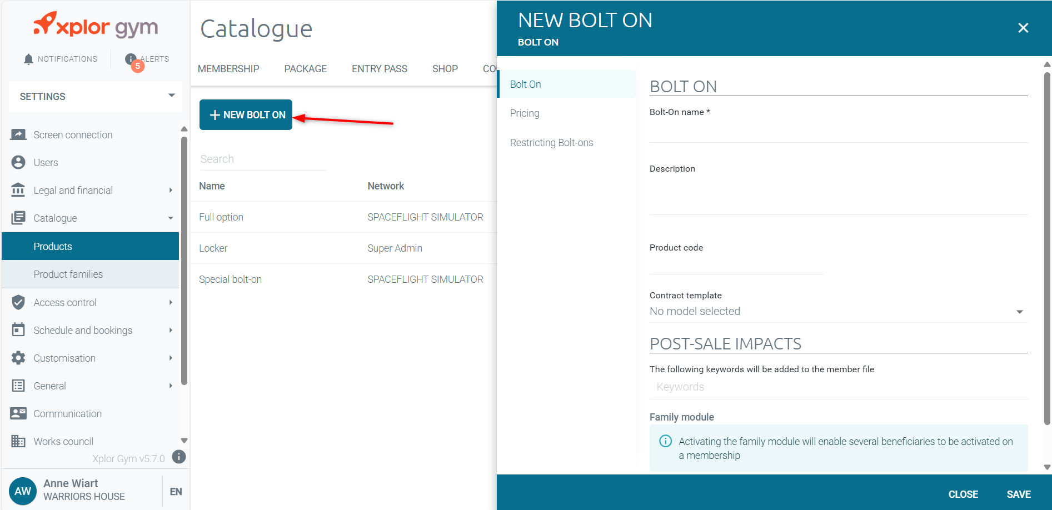Open Users via its person icon
Viewport: 1052px width, 510px height.
[x=18, y=162]
